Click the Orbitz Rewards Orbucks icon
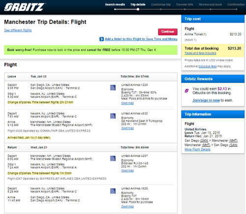The height and width of the screenshot is (214, 246). [187, 90]
